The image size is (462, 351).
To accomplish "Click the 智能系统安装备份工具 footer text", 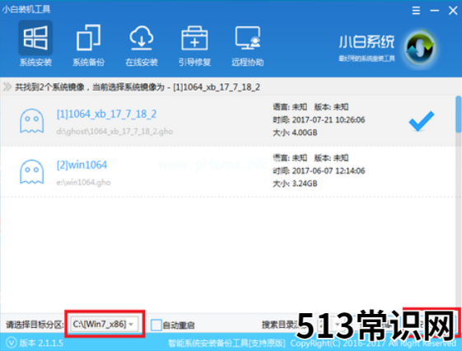I will point(226,344).
